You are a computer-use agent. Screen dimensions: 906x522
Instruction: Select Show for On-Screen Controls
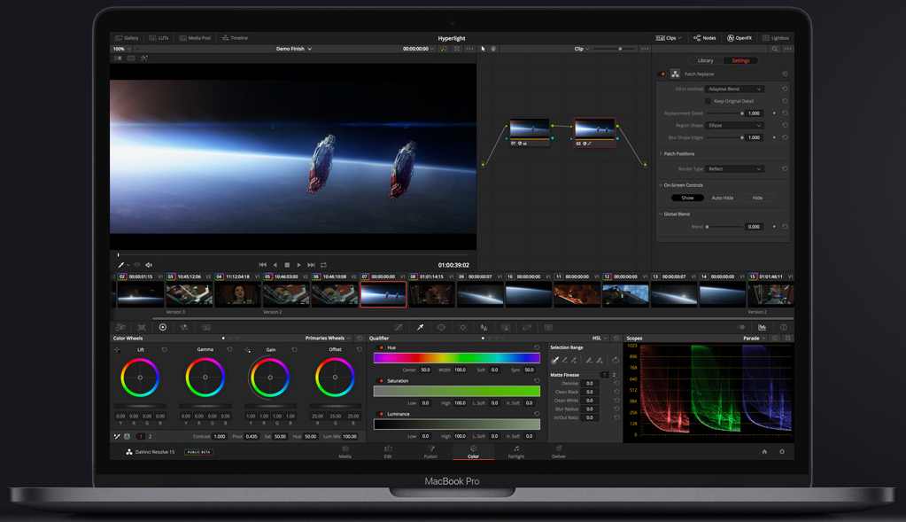[687, 198]
